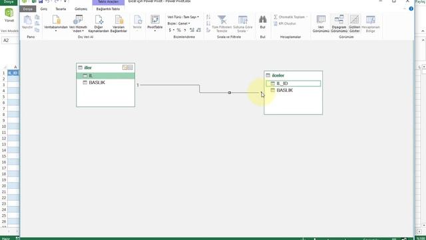
Task: Open the Dosya tab in Power Pivot
Action: 28,9
